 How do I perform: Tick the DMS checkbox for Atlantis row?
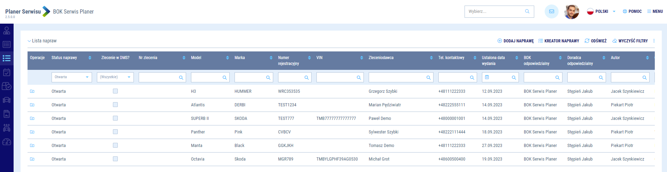tap(115, 105)
